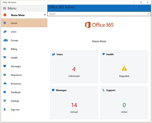Screen dimensions: 152x123
Task: Open the Messages menu item
Action: pos(24,66)
